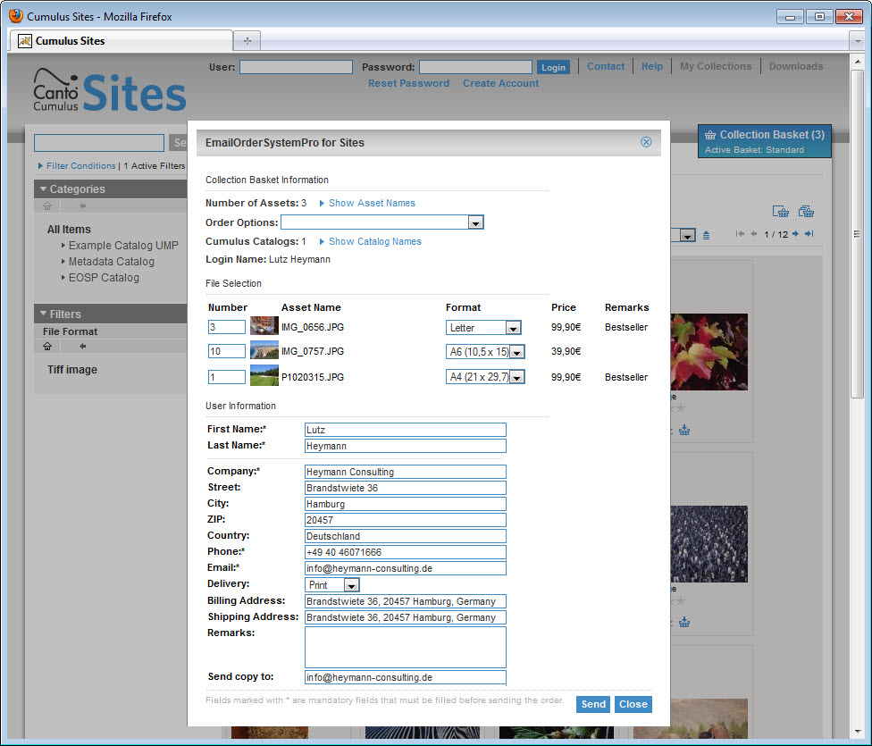The height and width of the screenshot is (746, 872).
Task: Click the IMG_0656.JPG thumbnail
Action: [264, 326]
